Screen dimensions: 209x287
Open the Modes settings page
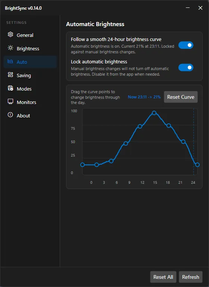30,89
